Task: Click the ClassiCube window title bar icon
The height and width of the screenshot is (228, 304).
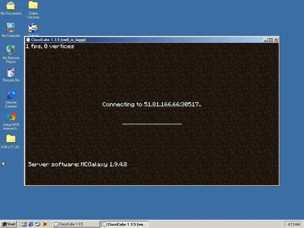Action: pyautogui.click(x=28, y=40)
